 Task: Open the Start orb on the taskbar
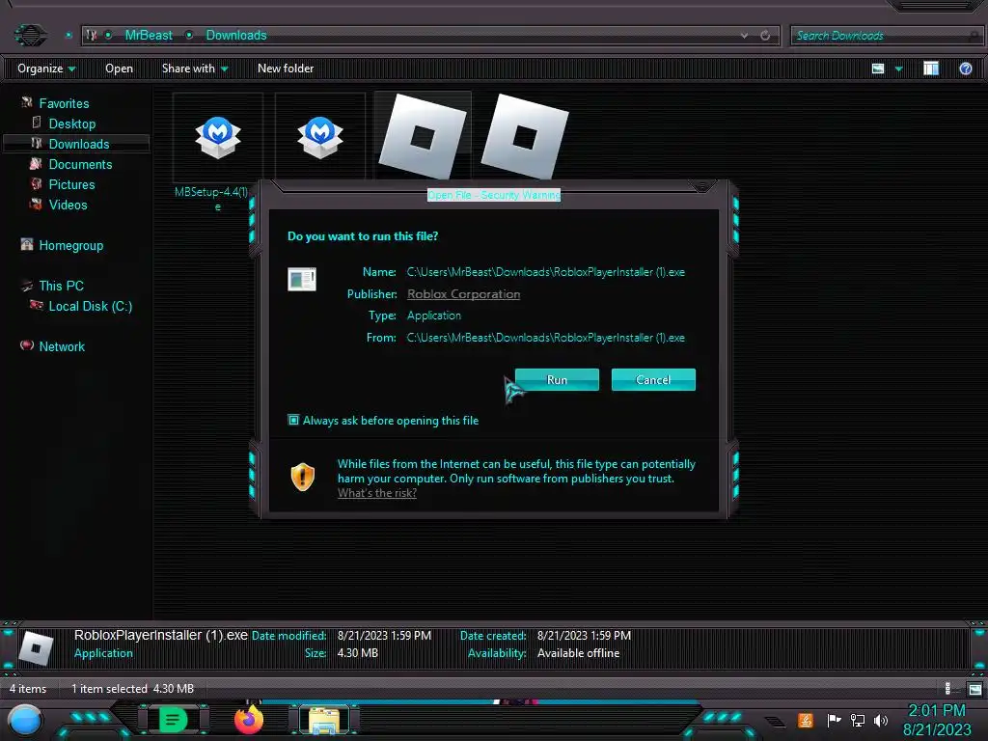point(25,721)
